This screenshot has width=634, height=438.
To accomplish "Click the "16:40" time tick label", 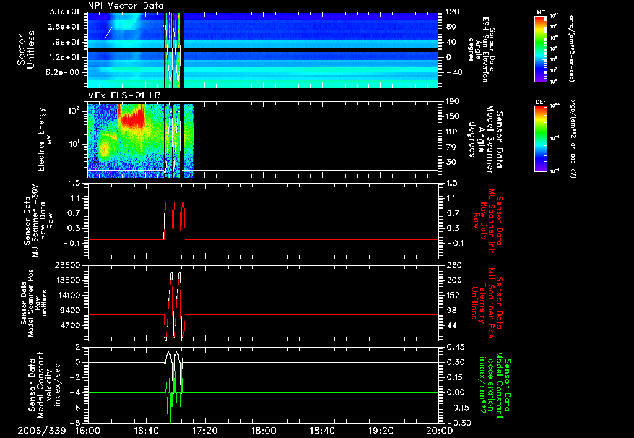I will click(146, 431).
